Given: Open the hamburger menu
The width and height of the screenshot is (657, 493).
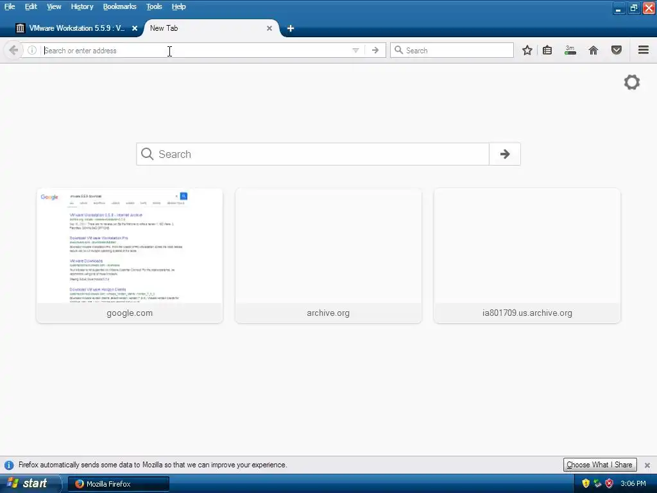Looking at the screenshot, I should [644, 50].
